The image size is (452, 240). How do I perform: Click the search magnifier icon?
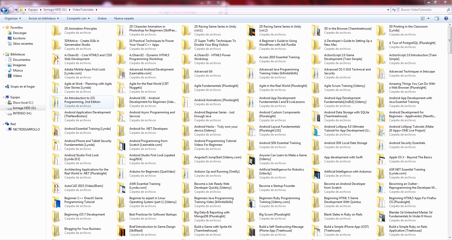point(448,10)
